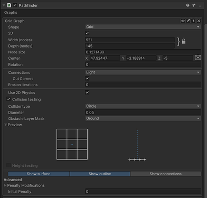
Task: Click the Depth (nodes) field
Action: point(130,46)
